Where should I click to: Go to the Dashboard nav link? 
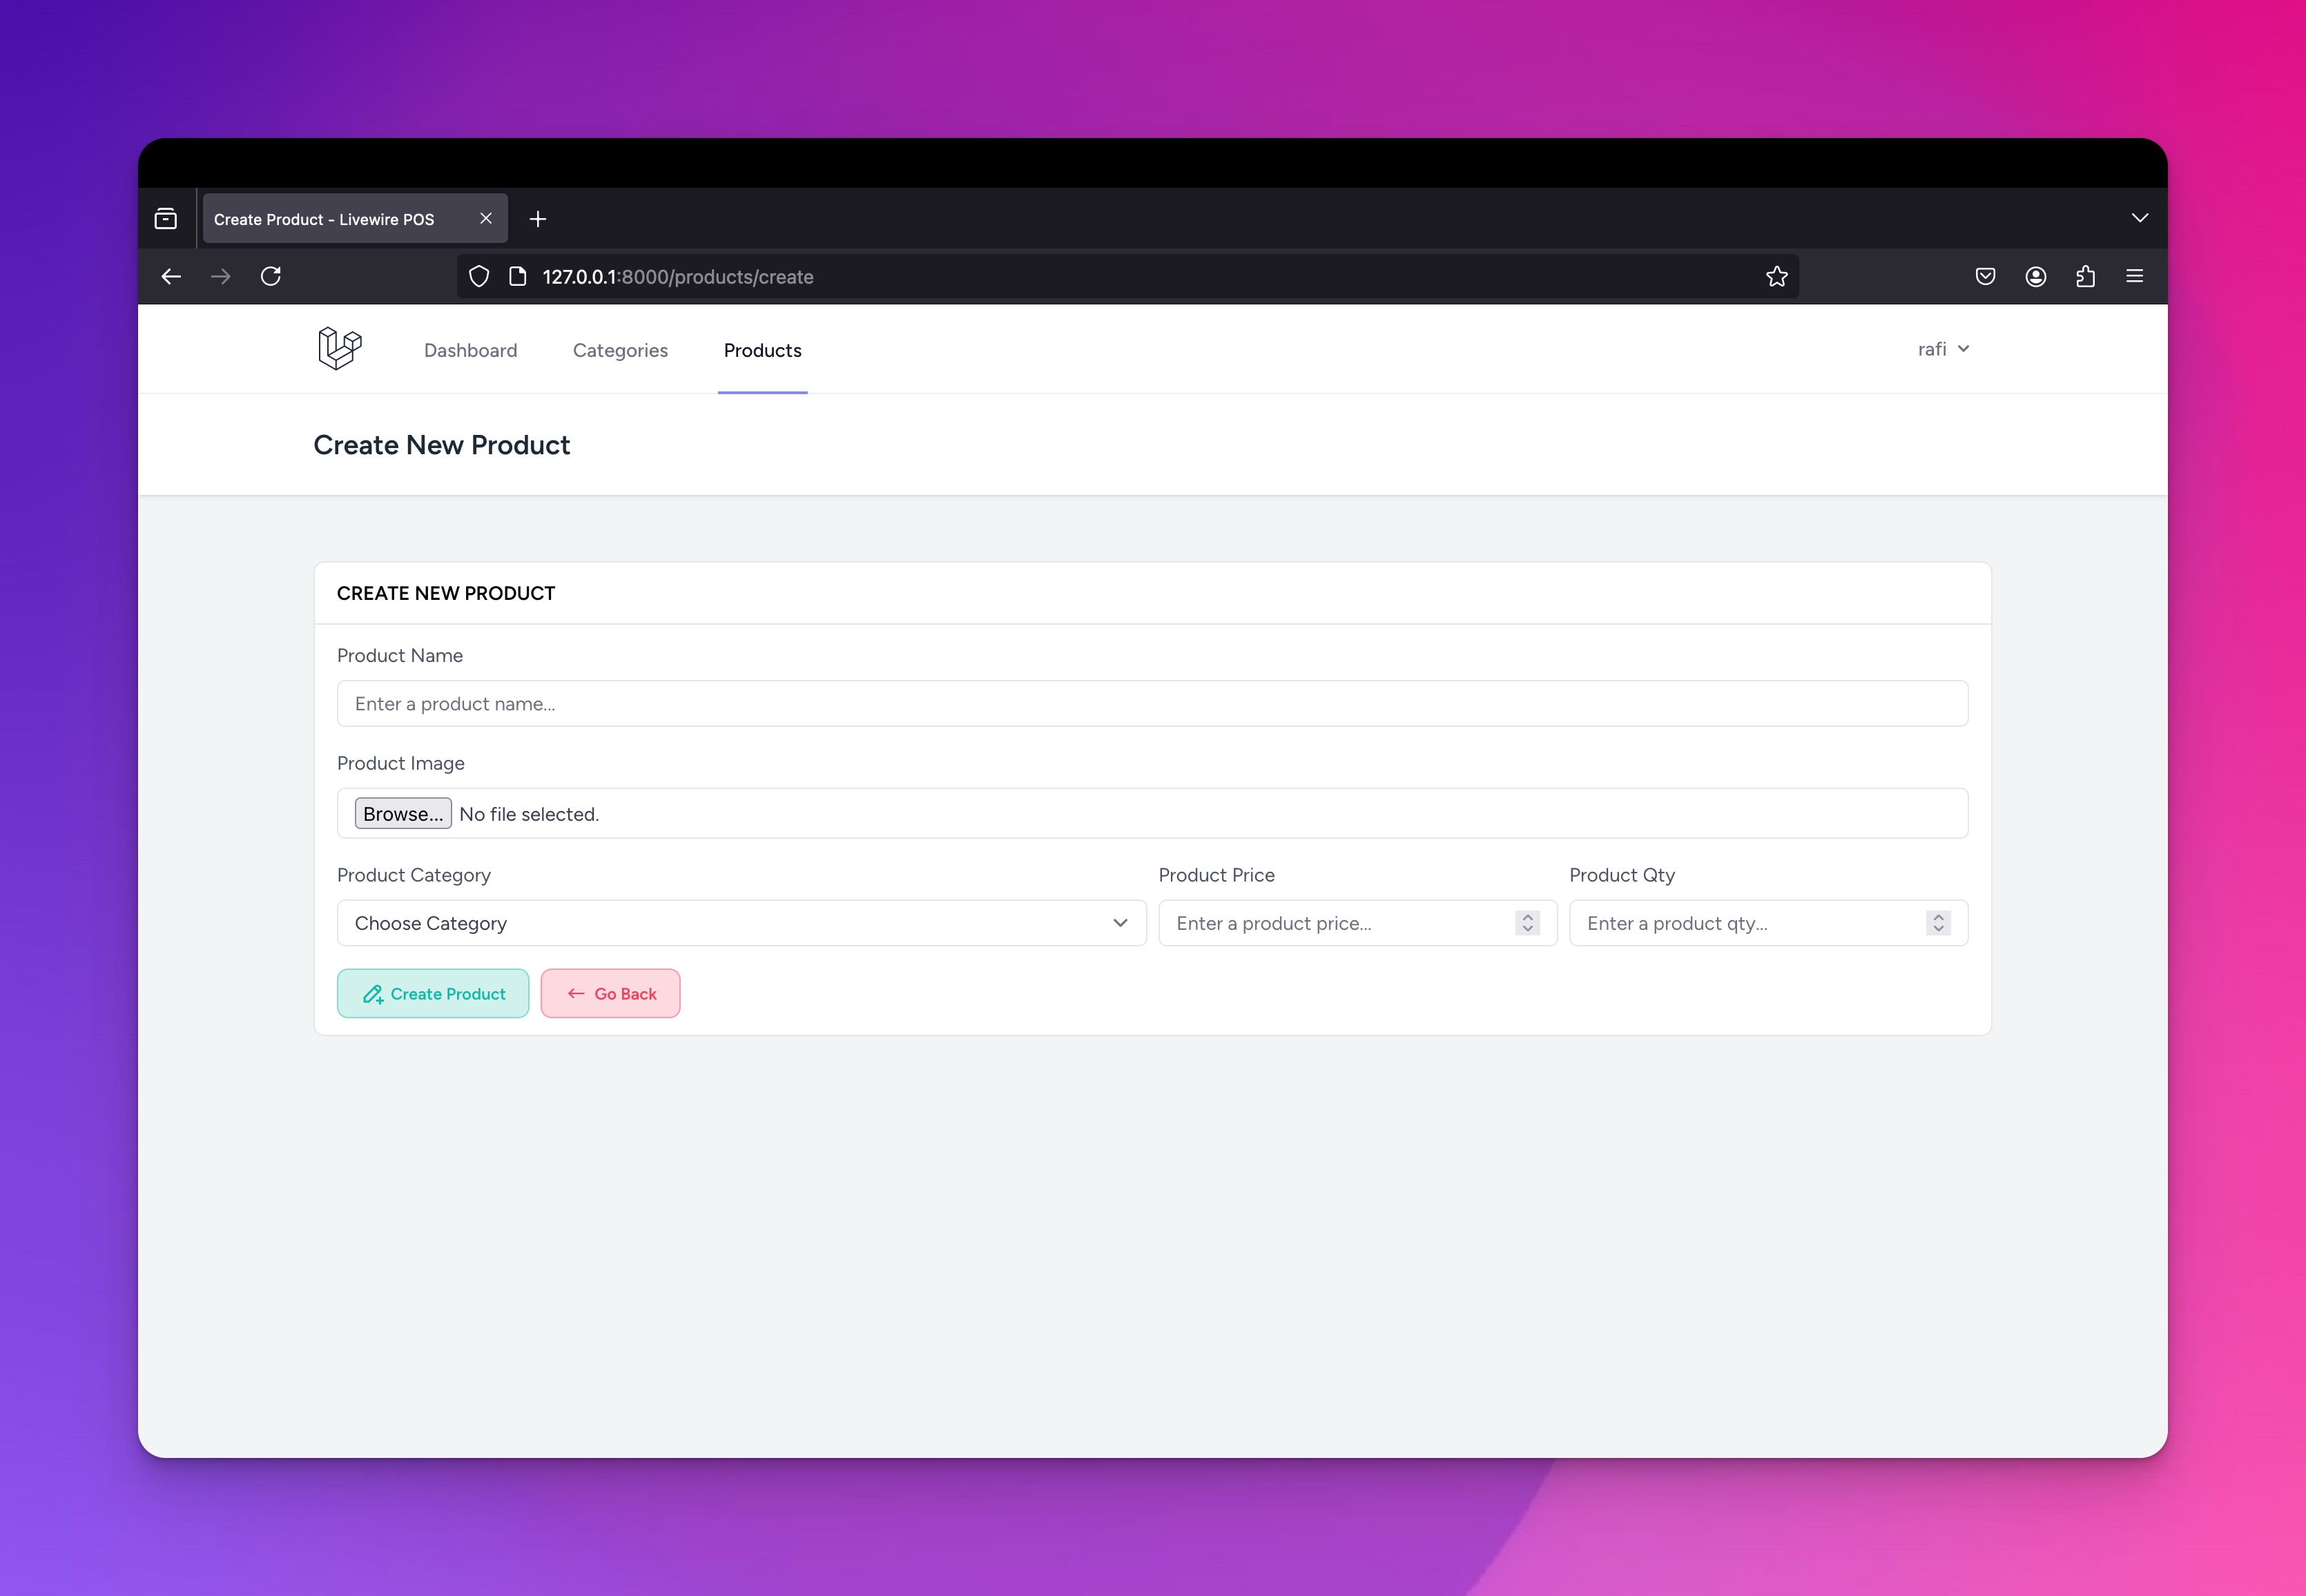470,350
